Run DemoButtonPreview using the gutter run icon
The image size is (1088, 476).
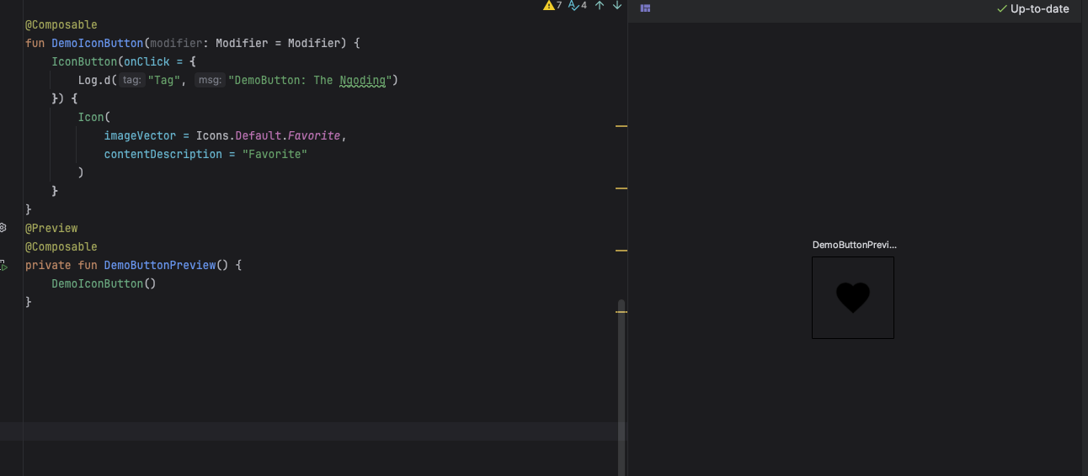click(x=3, y=266)
